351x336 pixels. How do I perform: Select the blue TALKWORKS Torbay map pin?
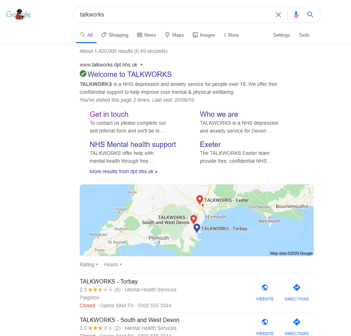(197, 228)
